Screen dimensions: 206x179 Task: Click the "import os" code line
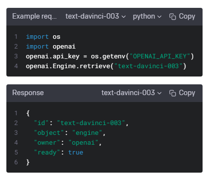(x=43, y=37)
